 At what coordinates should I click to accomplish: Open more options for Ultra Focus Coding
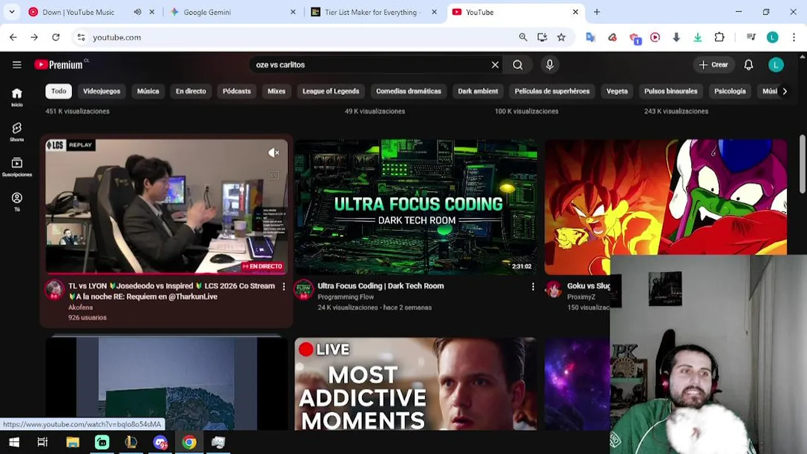pos(533,286)
